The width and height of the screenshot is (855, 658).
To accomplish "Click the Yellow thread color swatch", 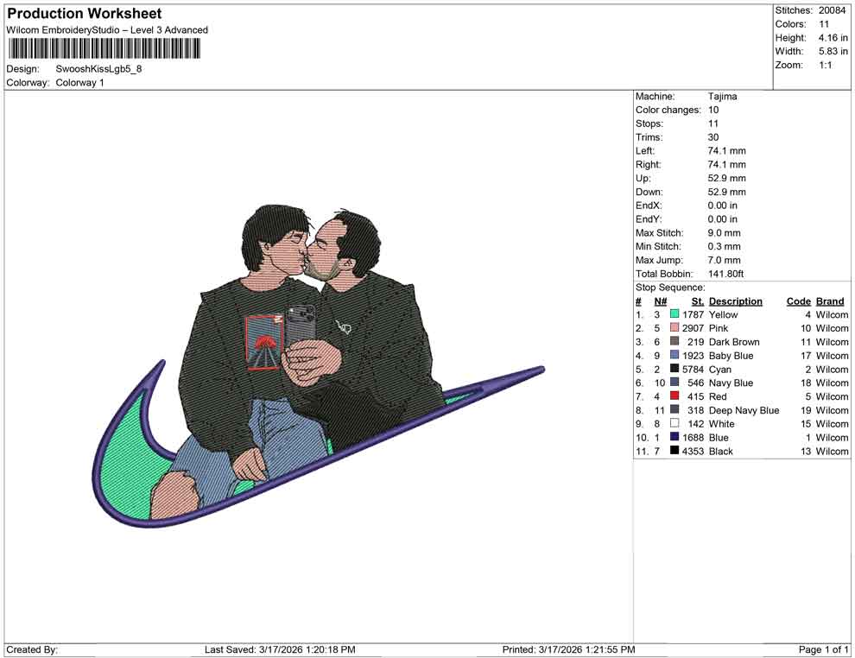I will click(674, 314).
